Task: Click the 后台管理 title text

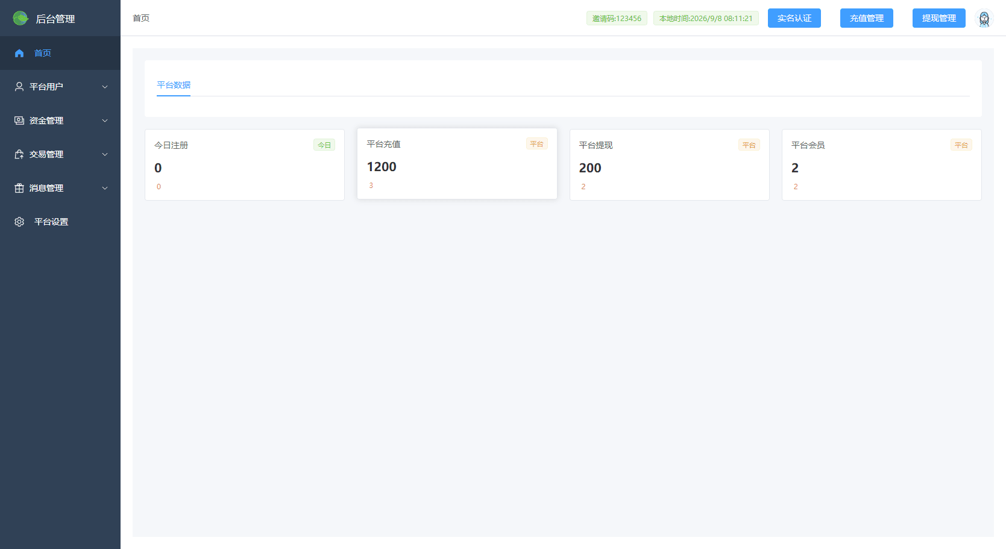Action: click(55, 19)
